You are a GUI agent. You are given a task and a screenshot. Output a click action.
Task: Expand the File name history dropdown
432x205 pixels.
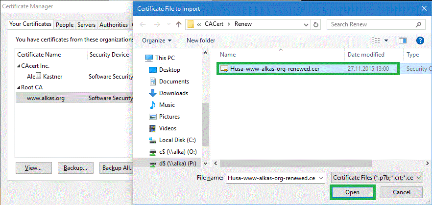pos(321,178)
